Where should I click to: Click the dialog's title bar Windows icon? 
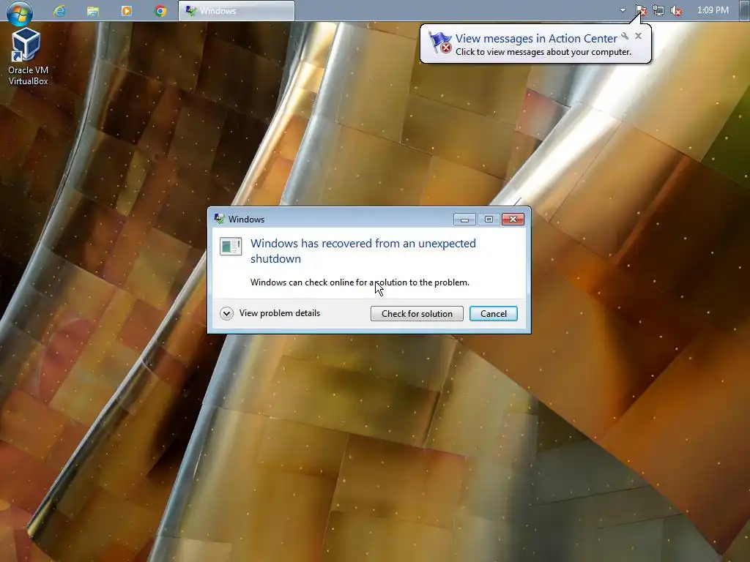[x=220, y=219]
